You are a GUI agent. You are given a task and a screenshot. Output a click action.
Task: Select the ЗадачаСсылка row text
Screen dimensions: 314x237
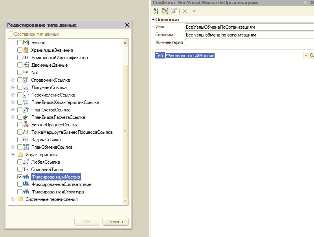46,140
